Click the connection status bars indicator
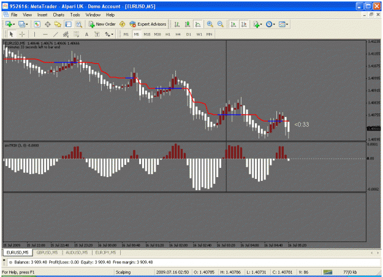 (328, 272)
